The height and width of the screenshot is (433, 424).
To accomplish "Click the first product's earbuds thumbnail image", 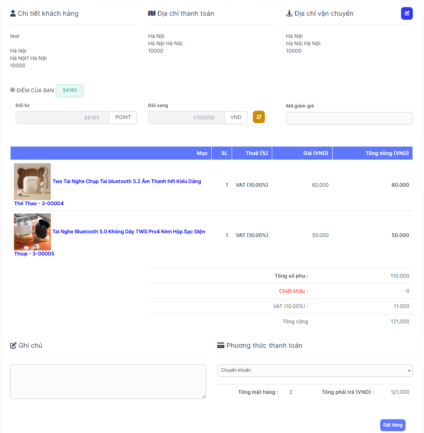I will [32, 181].
